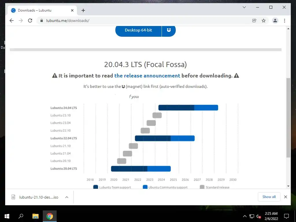Click the Lubuntu 21.10 gray release bar

[x=133, y=146]
